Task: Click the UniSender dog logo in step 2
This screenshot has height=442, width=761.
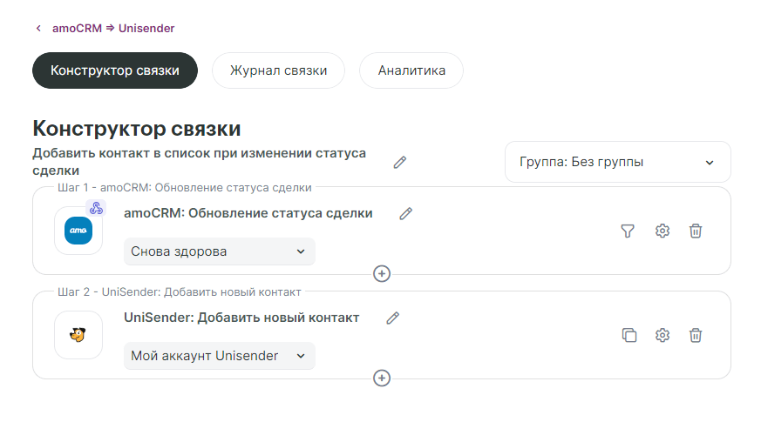Action: 78,335
